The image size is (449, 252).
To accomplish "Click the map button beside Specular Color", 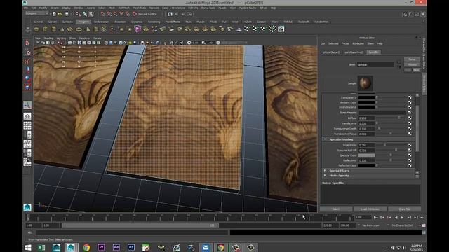I will coord(410,155).
